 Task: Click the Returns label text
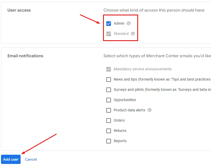click(x=120, y=131)
